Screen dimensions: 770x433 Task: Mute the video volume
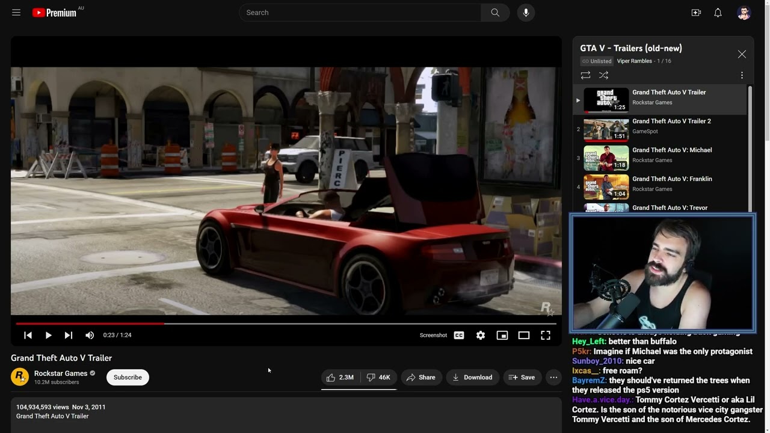click(x=90, y=335)
